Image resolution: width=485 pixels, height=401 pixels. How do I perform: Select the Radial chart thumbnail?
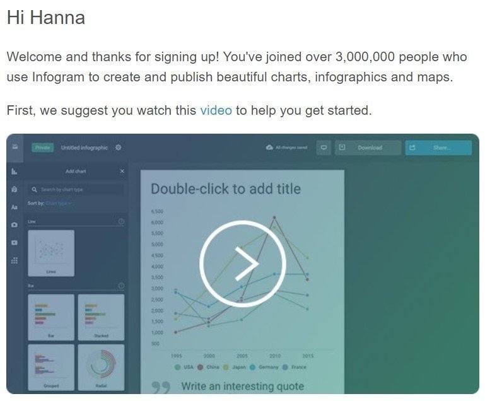(101, 368)
